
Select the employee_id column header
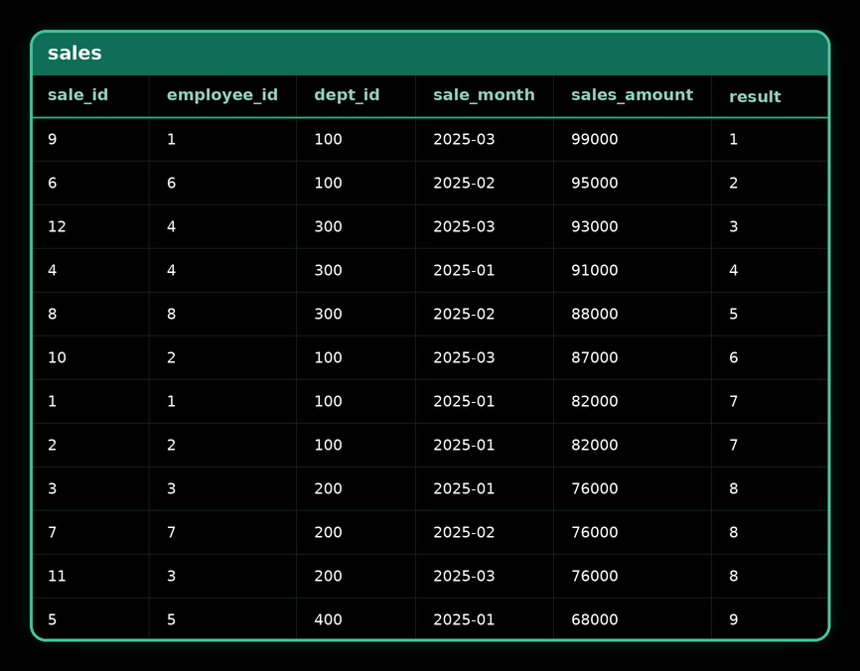(222, 95)
